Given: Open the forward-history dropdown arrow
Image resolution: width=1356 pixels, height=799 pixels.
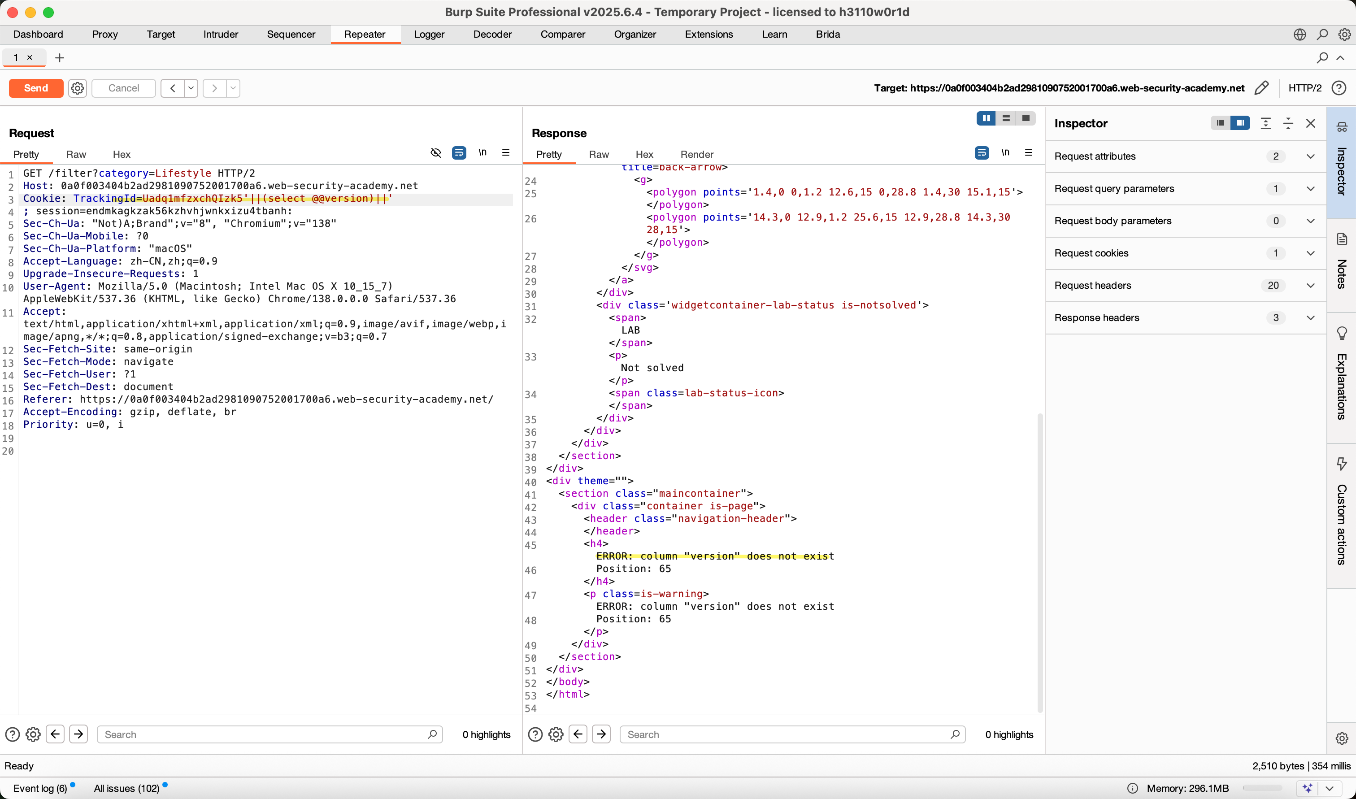Looking at the screenshot, I should point(233,88).
